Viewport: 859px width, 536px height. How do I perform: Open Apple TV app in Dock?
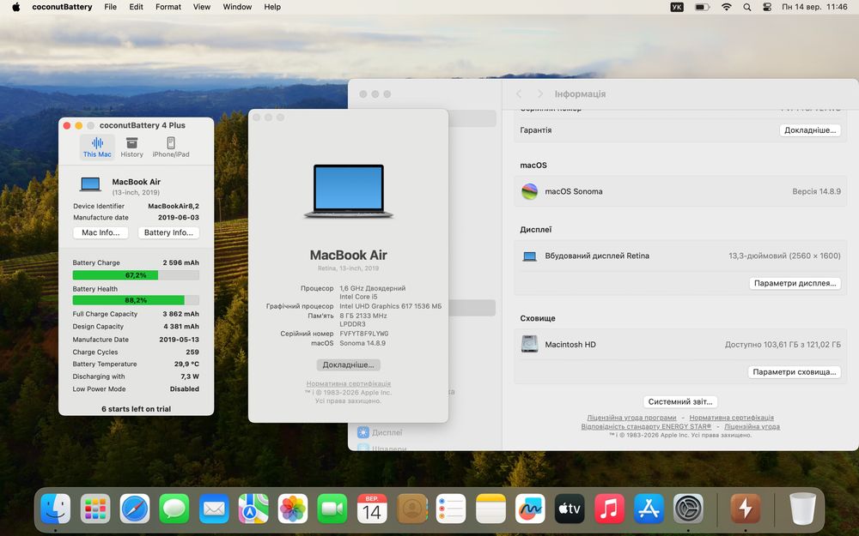[570, 509]
